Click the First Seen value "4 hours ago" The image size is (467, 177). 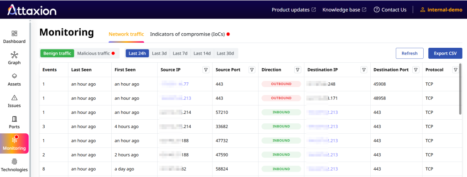pyautogui.click(x=127, y=126)
